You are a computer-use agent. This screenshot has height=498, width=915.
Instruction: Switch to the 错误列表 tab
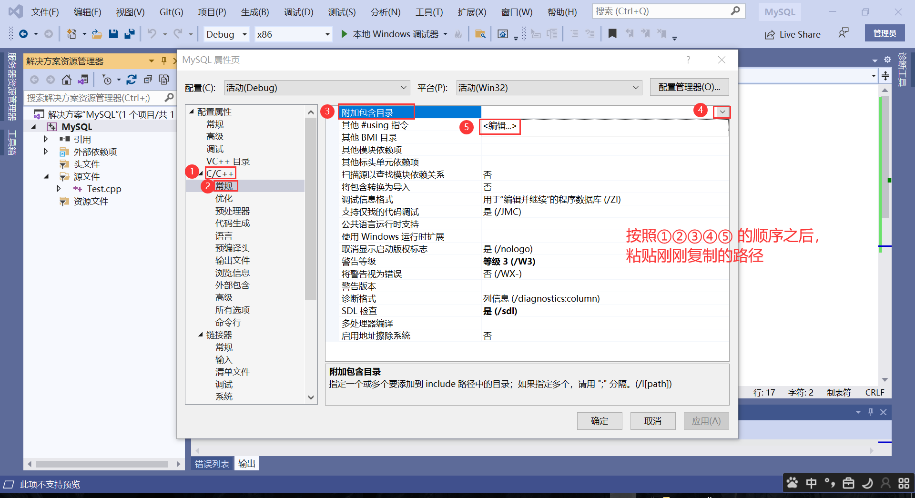click(x=212, y=464)
